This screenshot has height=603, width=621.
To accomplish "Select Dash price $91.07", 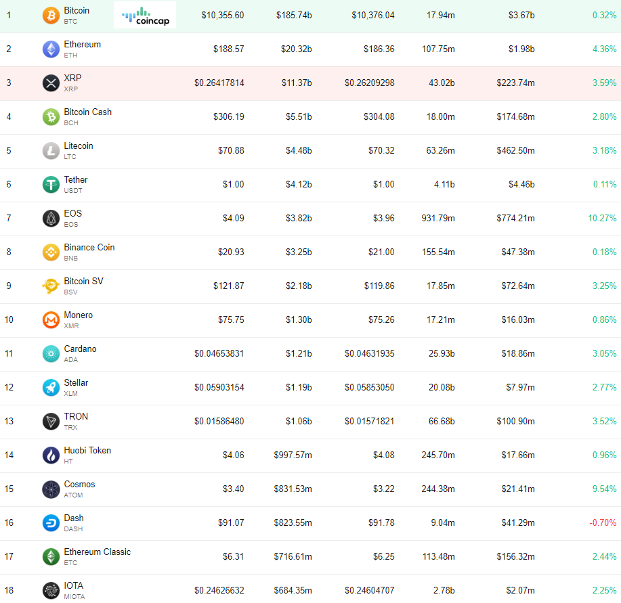I will [x=231, y=523].
